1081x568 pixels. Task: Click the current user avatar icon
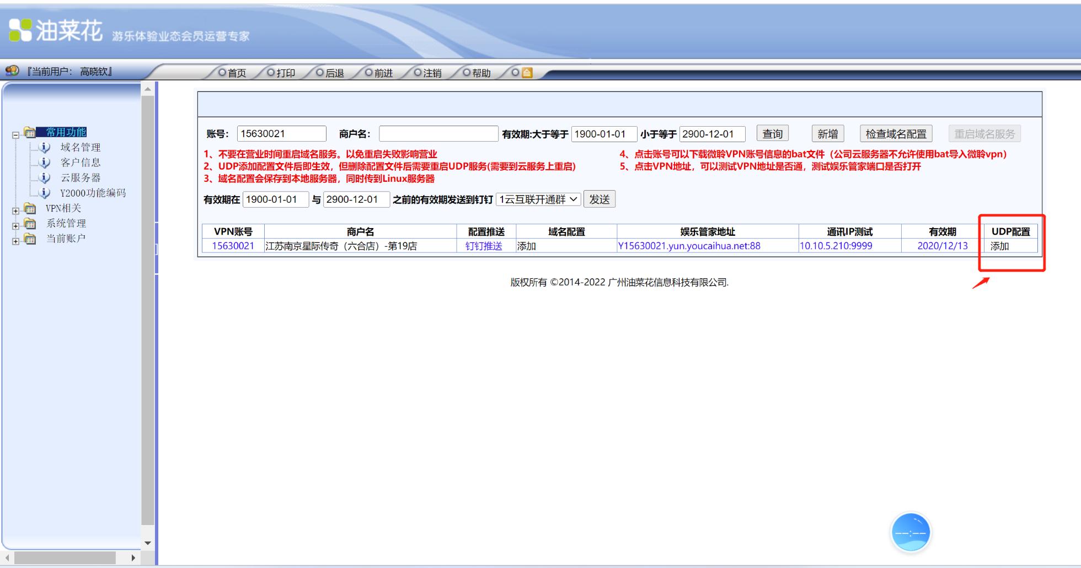(12, 71)
